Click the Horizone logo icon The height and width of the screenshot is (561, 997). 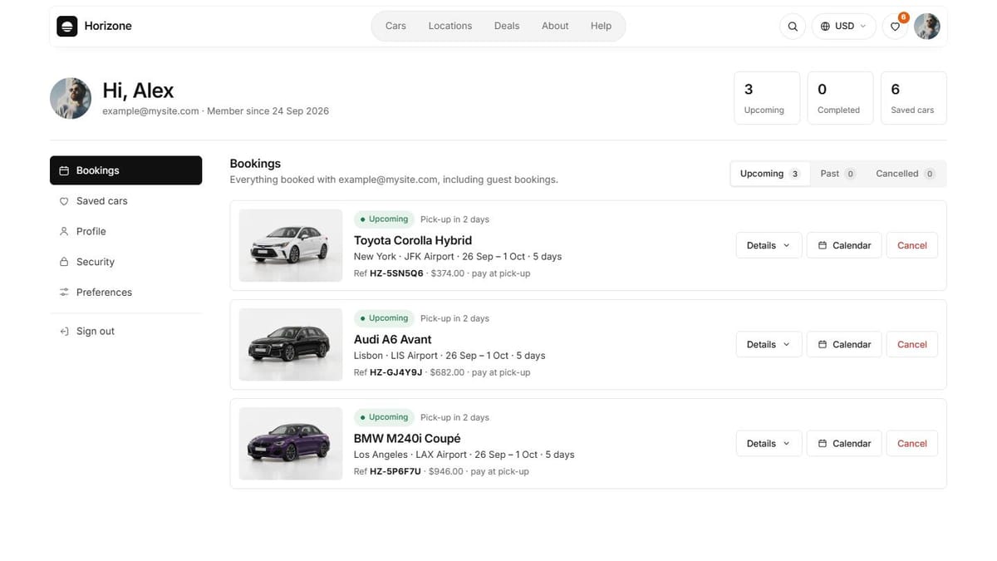66,26
